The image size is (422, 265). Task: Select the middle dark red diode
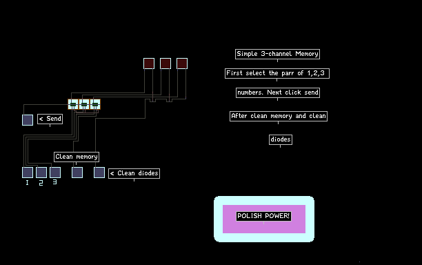pyautogui.click(x=165, y=63)
